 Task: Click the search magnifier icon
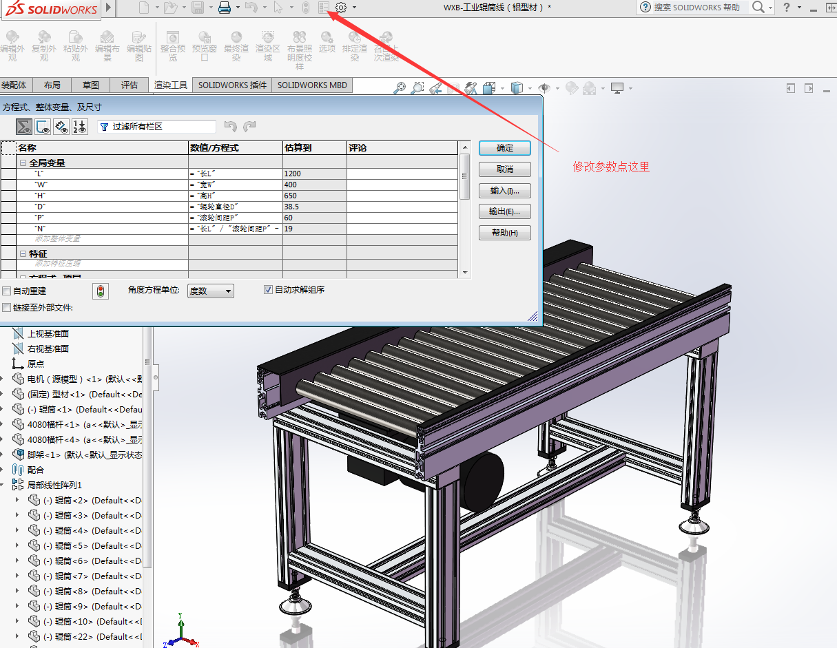click(758, 7)
